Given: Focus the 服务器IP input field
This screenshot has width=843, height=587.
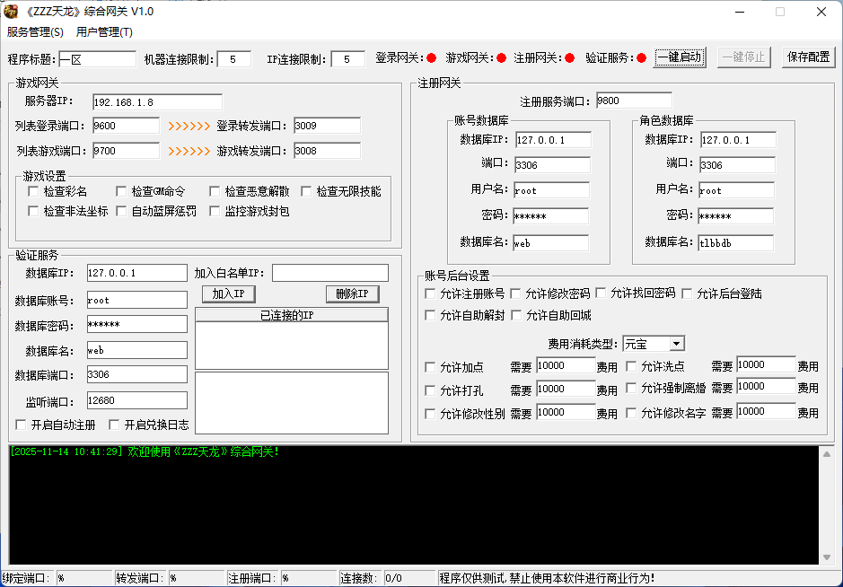Looking at the screenshot, I should pos(156,101).
